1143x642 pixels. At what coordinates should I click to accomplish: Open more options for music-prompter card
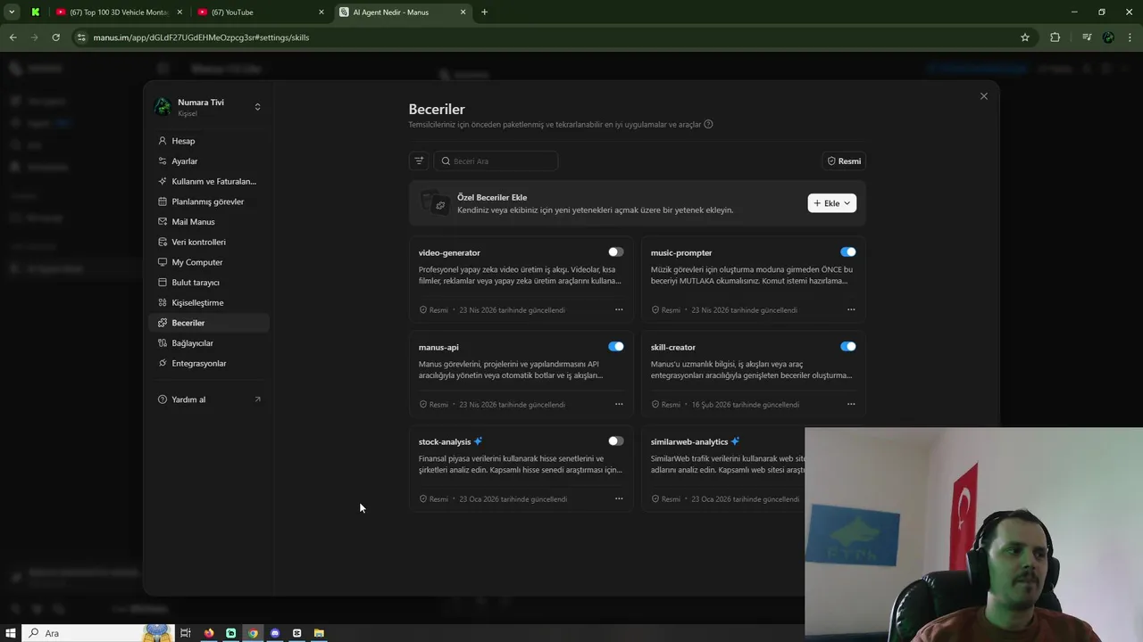point(851,309)
